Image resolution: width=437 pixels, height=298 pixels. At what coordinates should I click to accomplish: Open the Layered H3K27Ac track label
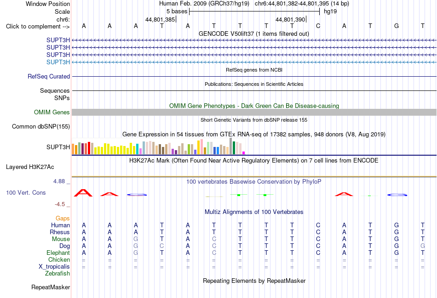tap(30, 167)
